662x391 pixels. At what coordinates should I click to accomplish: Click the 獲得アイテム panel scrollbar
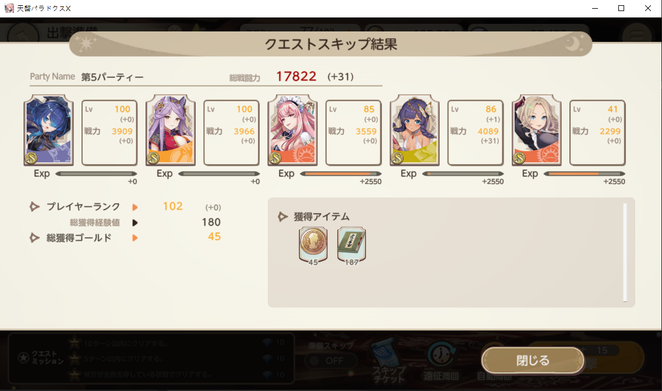[625, 253]
